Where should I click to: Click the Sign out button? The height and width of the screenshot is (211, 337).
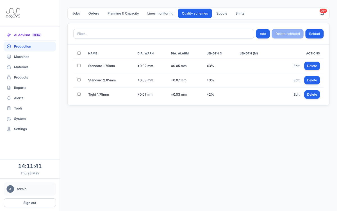[x=30, y=203]
